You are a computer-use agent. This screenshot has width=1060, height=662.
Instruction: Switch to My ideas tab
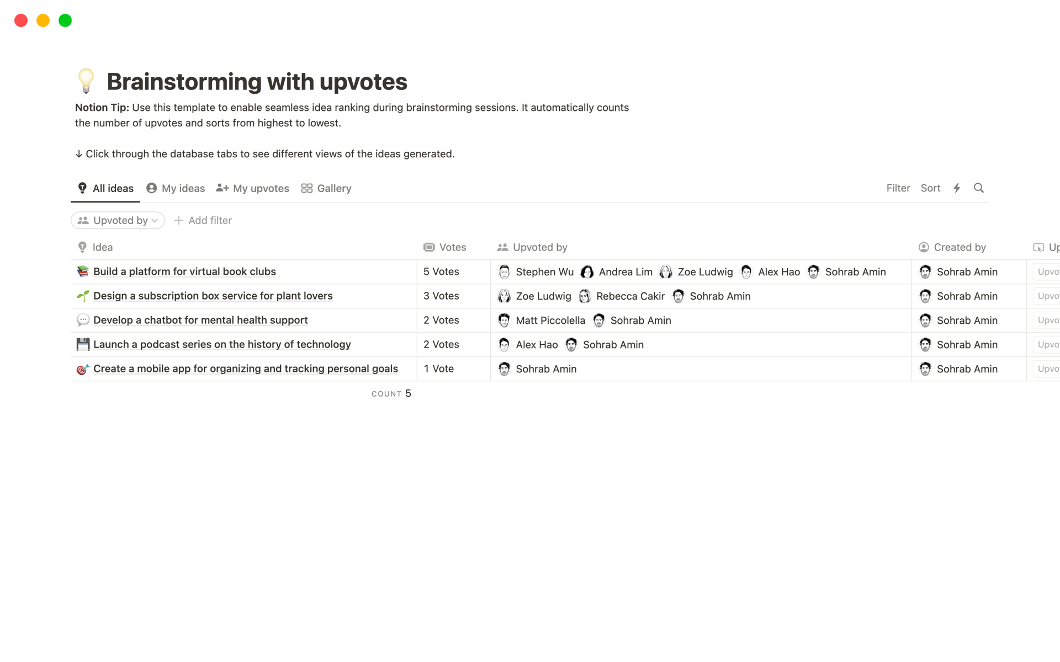click(175, 188)
